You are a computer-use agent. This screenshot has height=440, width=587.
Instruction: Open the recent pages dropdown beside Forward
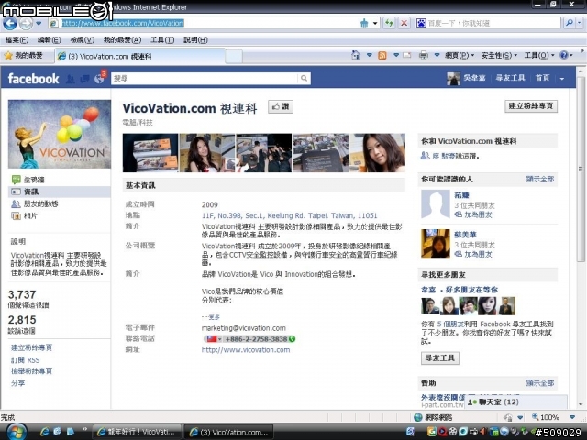pyautogui.click(x=39, y=23)
